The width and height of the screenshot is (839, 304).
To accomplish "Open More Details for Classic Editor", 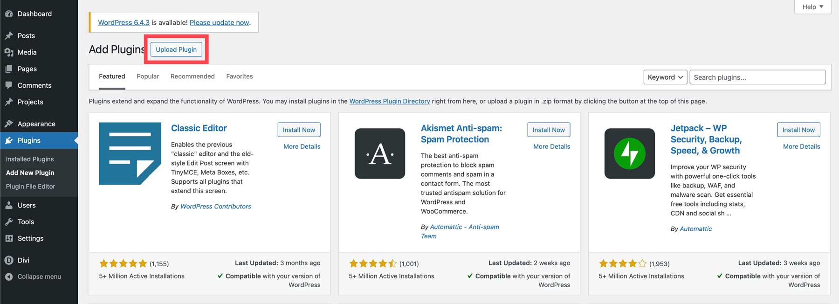I will pos(302,146).
